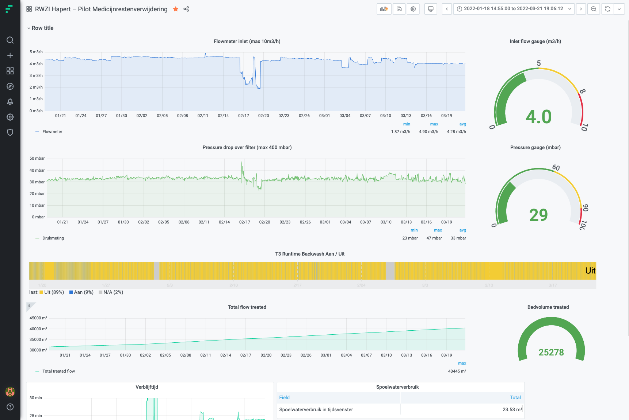Select 'Spoelwaterverbruik in tijdsvenster' table cell

pos(339,410)
